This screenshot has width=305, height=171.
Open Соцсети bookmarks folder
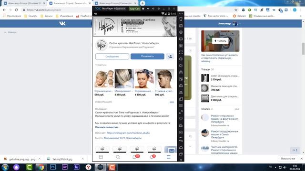30,16
